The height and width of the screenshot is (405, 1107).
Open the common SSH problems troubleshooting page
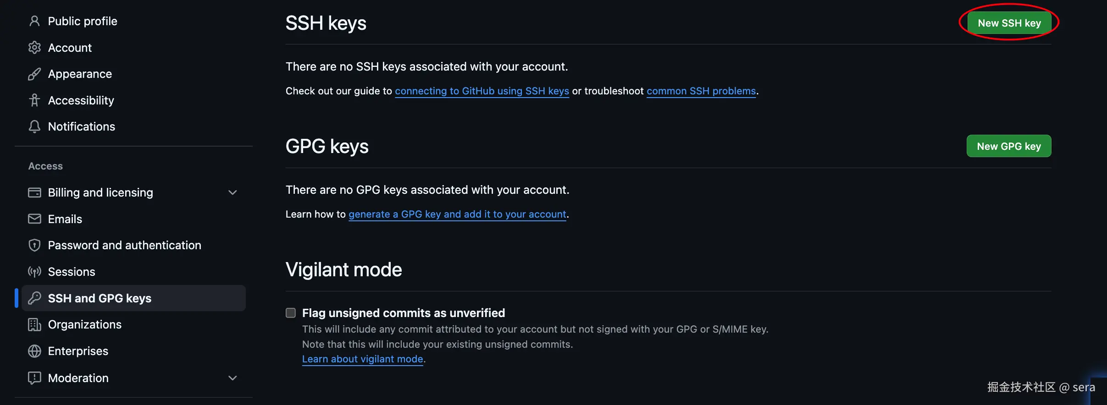[701, 91]
